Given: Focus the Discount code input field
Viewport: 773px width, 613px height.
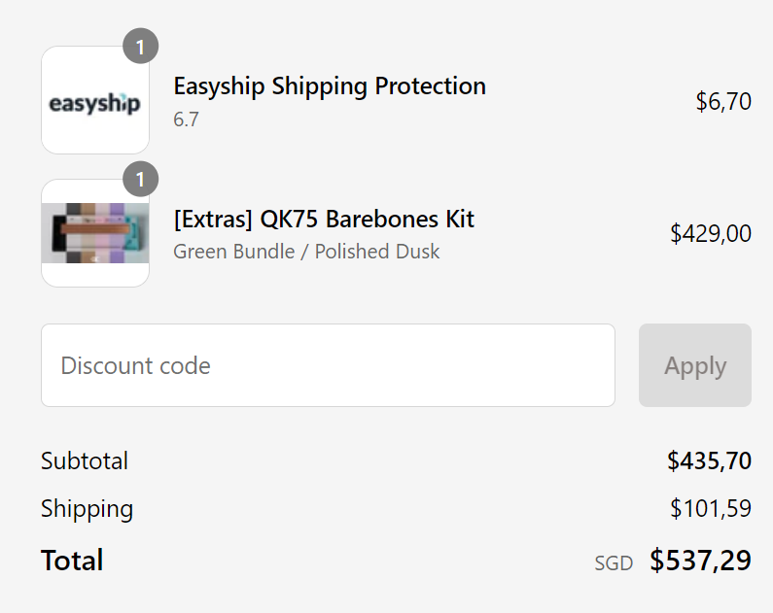Looking at the screenshot, I should [328, 365].
